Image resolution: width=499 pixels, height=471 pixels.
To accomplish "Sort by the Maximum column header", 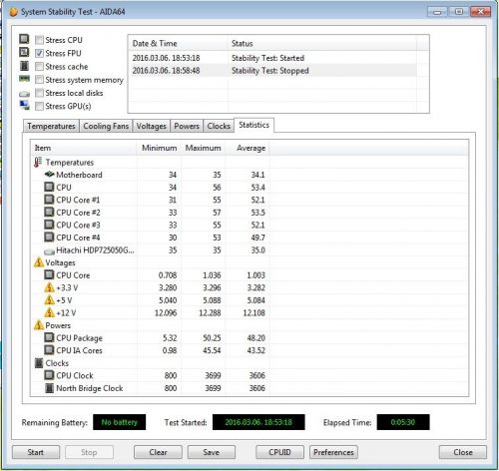I will coord(203,148).
